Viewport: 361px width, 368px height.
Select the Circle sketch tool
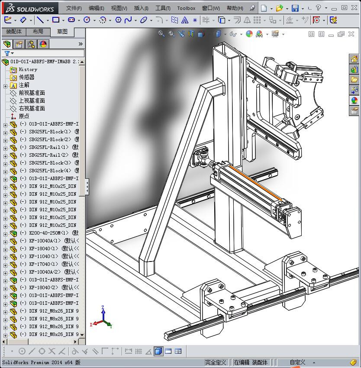[x=87, y=20]
